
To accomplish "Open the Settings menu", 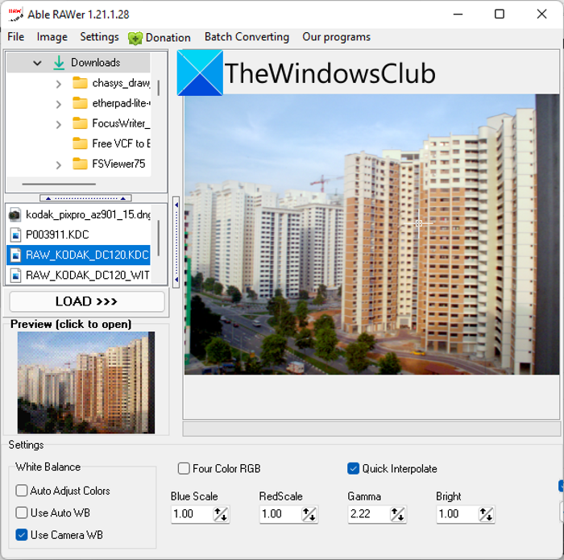I will click(x=99, y=37).
